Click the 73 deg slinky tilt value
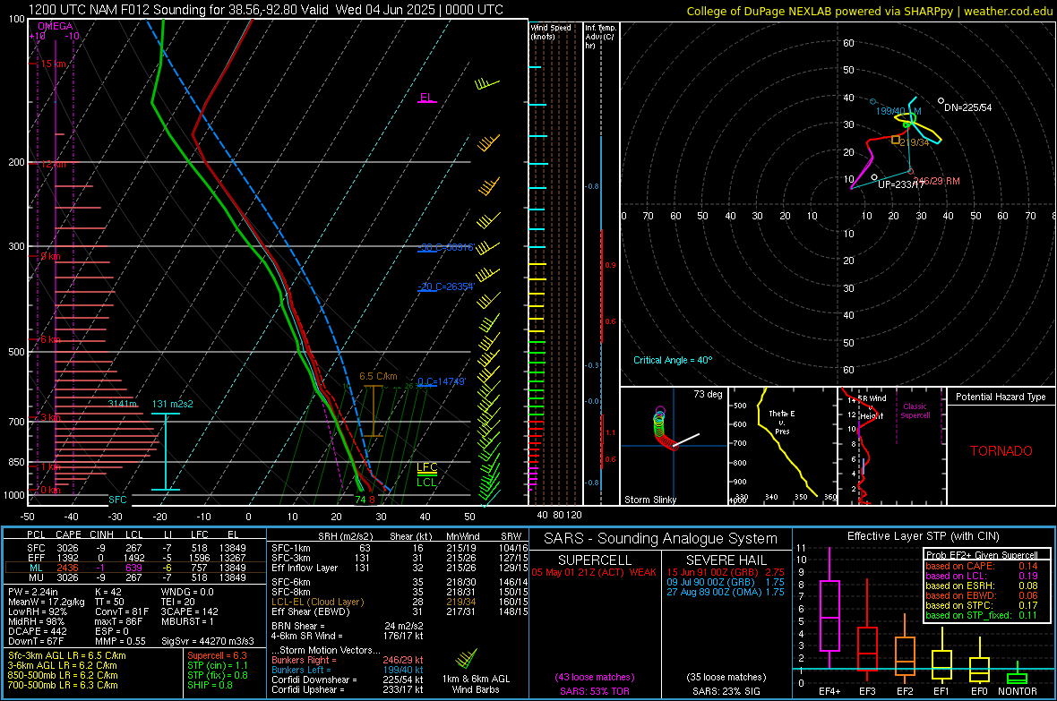 tap(708, 394)
